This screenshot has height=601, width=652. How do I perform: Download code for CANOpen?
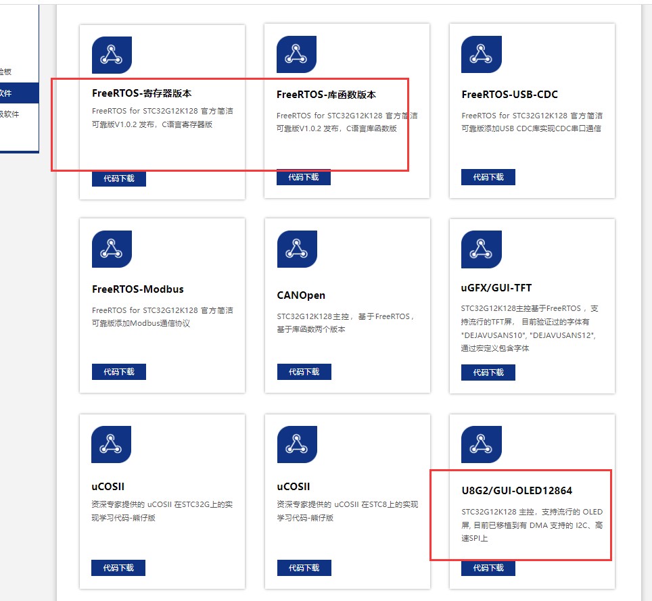(304, 372)
